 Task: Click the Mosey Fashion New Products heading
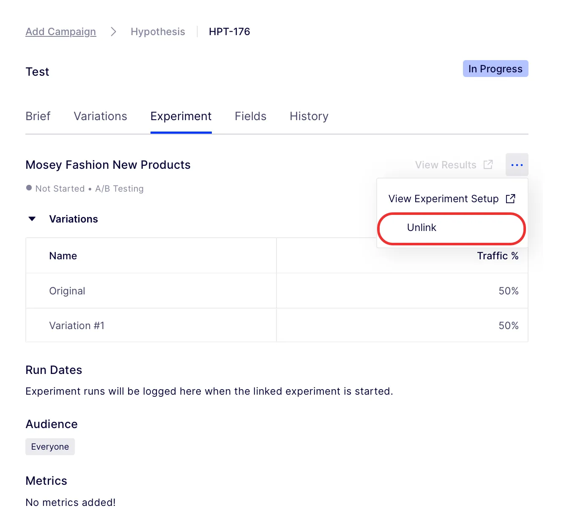[108, 165]
